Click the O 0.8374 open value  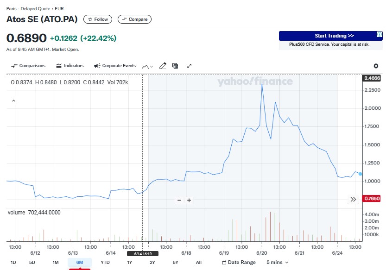[21, 82]
